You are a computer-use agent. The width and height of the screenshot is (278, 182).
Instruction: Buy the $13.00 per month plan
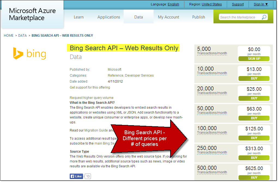point(254,78)
